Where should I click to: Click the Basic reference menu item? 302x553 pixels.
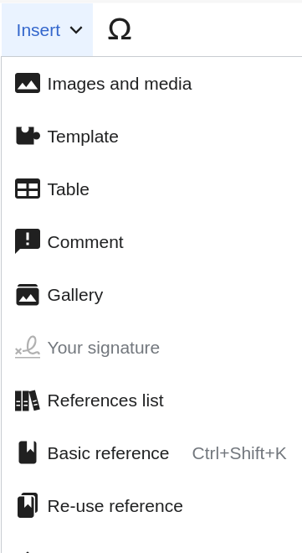[x=151, y=452]
